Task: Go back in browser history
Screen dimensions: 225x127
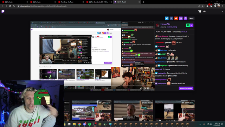Action: [2, 6]
